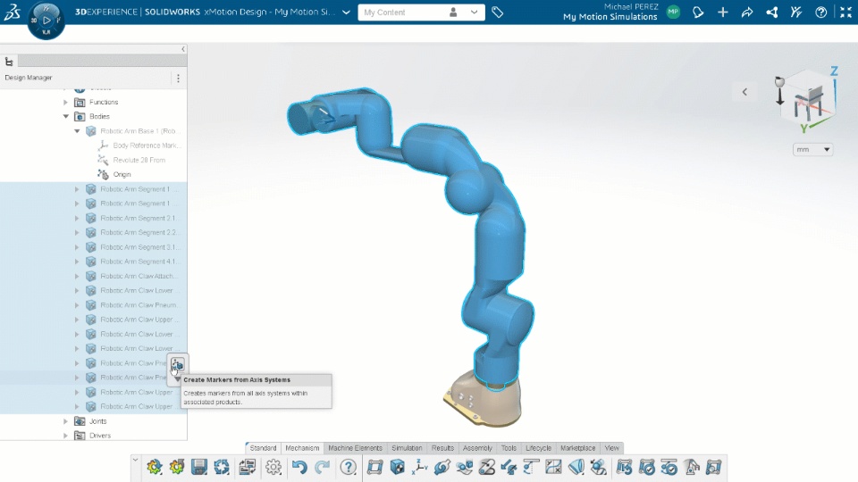The width and height of the screenshot is (858, 482).
Task: Open the View tab
Action: 611,448
